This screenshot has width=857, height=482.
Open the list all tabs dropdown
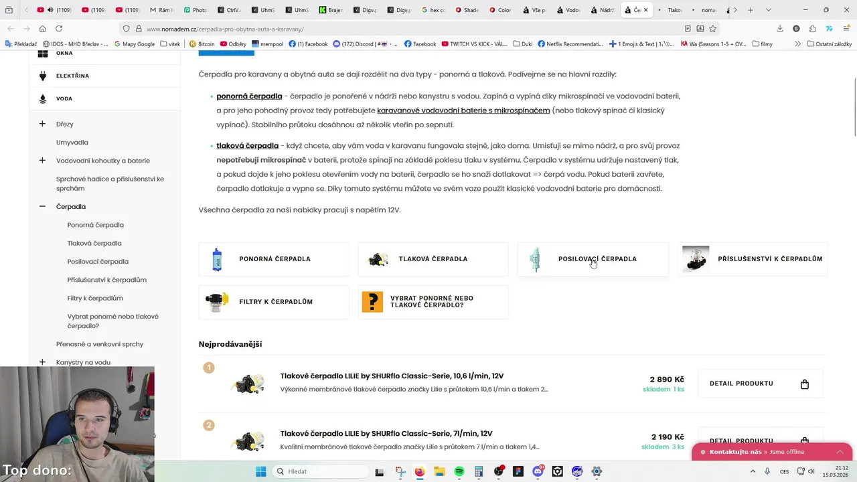tap(768, 10)
